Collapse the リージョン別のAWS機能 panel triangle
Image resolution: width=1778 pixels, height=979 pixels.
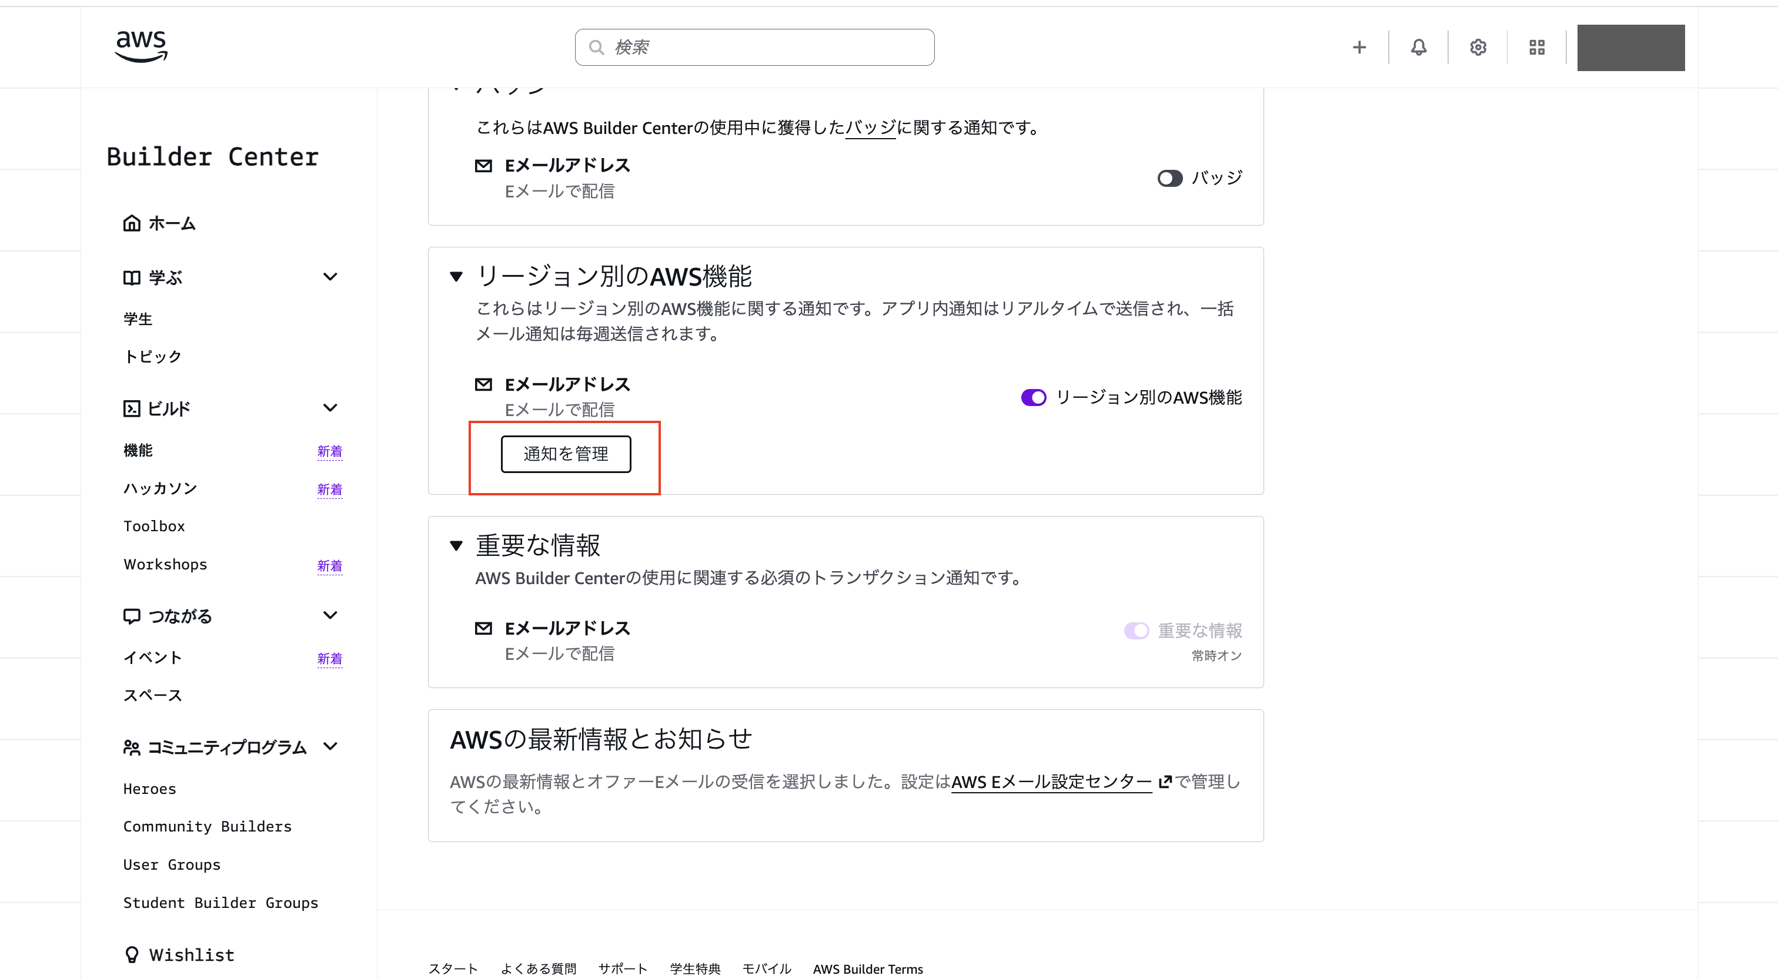(x=456, y=277)
